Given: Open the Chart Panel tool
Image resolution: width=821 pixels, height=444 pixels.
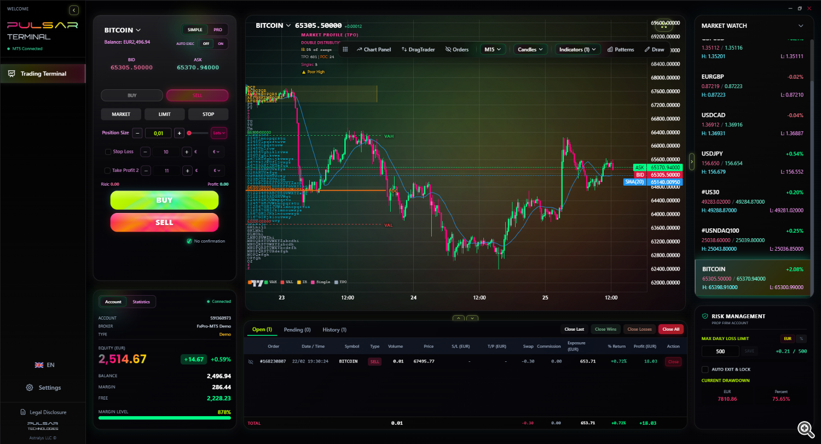Looking at the screenshot, I should 374,49.
